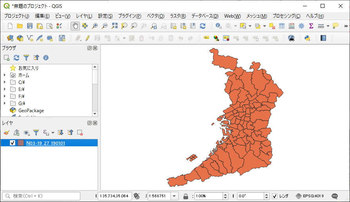This screenshot has height=202, width=350.
Task: Click the map Refresh toolbar icon
Action: point(203,26)
